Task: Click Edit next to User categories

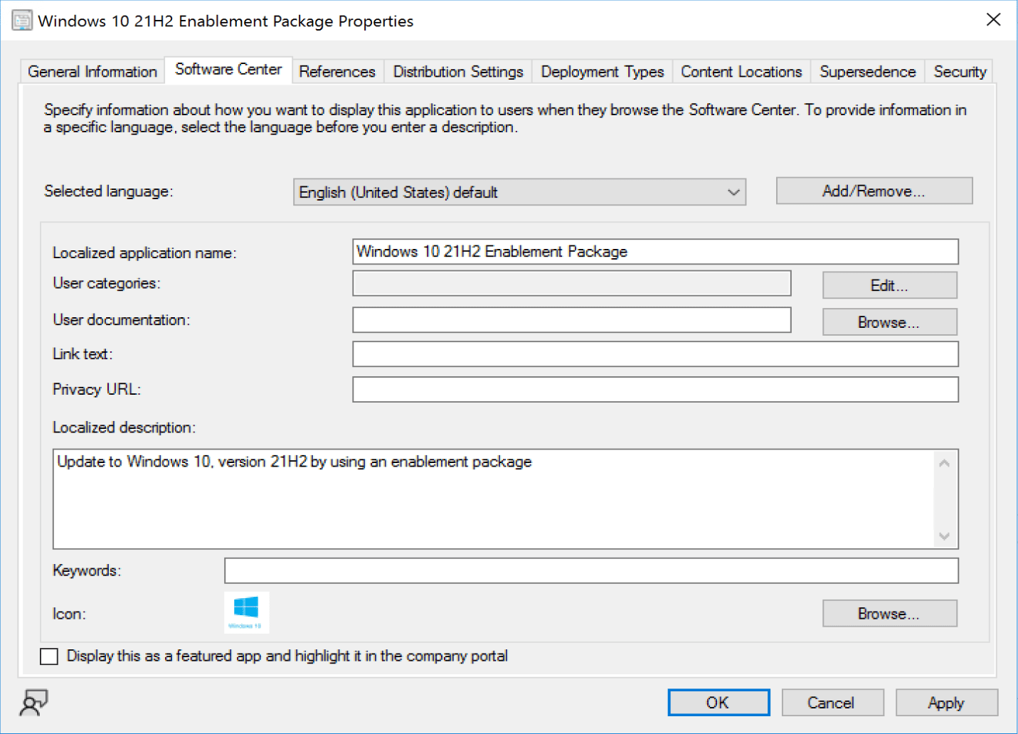Action: pos(889,286)
